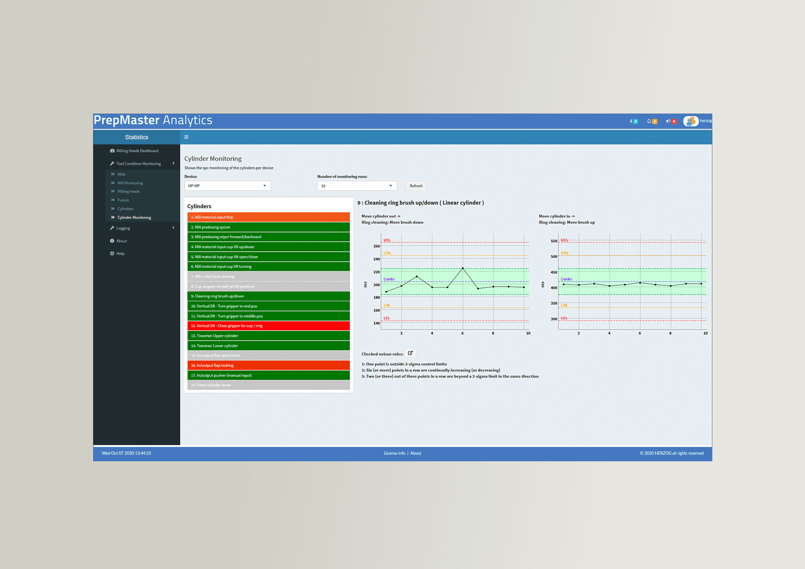Select cylinder 17 In/output pusher (manual input)
The width and height of the screenshot is (805, 569).
point(268,375)
